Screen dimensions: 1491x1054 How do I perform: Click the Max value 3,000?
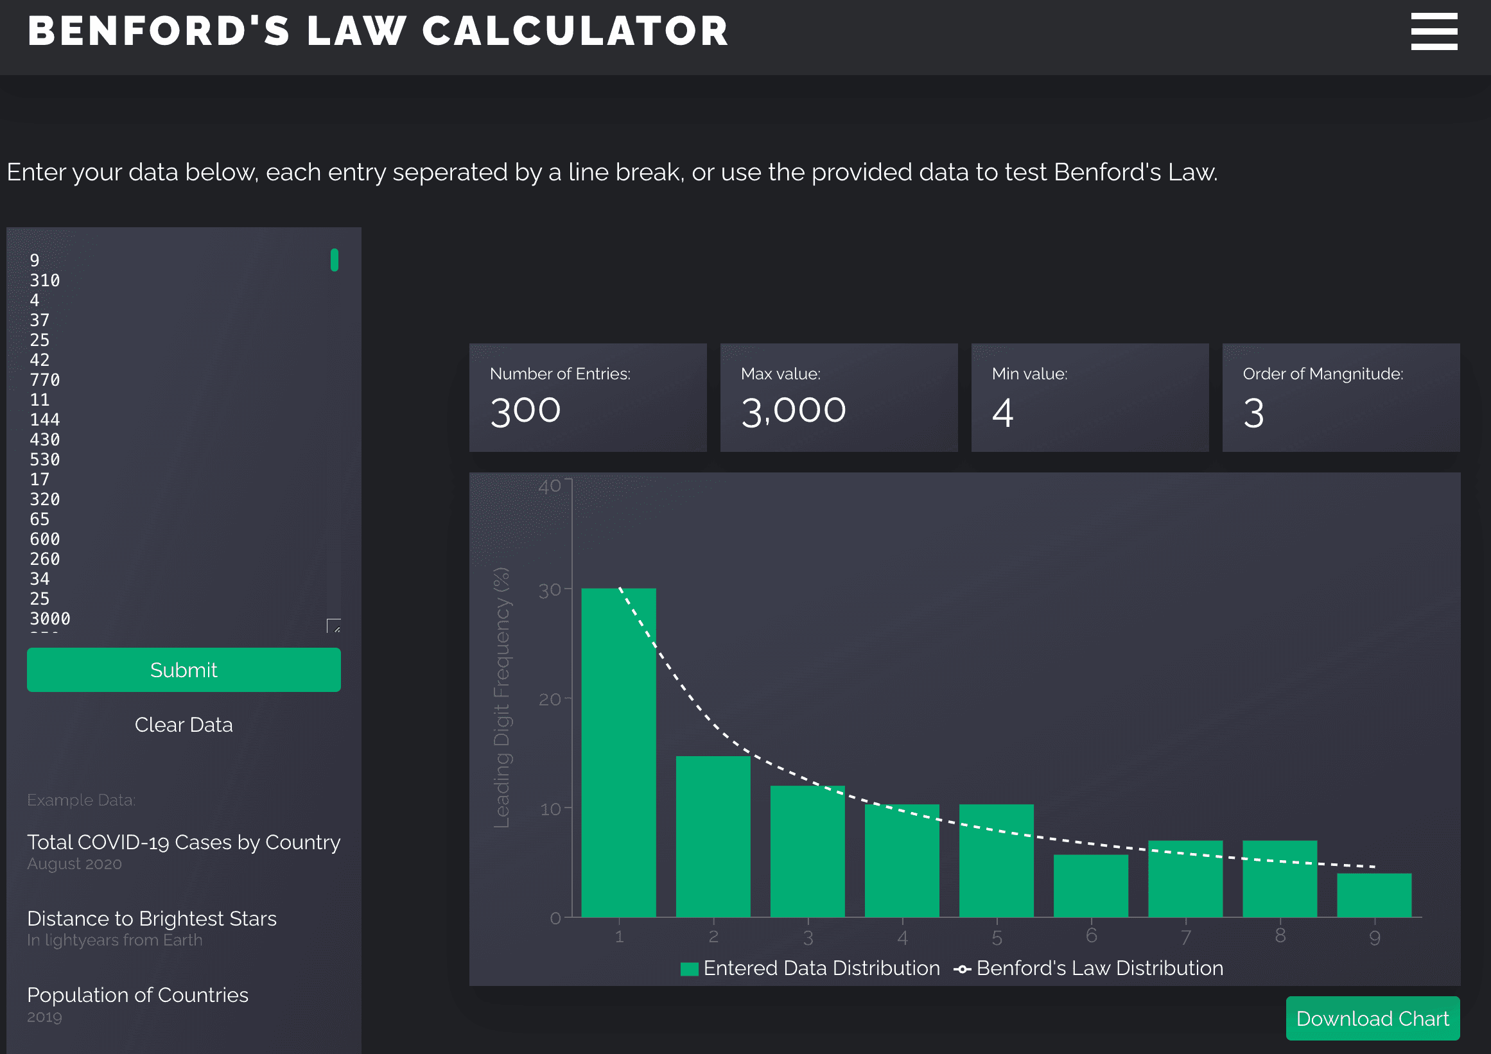click(x=794, y=411)
